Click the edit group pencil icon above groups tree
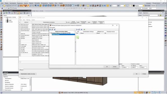The height and width of the screenshot is (94, 167). (52, 30)
